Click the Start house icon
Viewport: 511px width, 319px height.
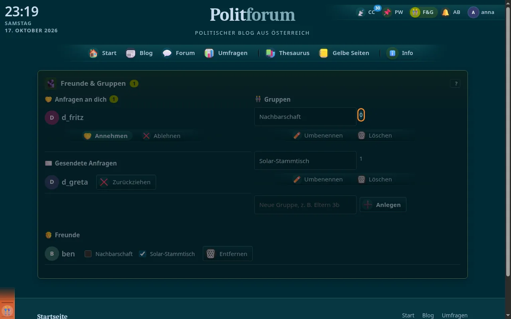93,53
